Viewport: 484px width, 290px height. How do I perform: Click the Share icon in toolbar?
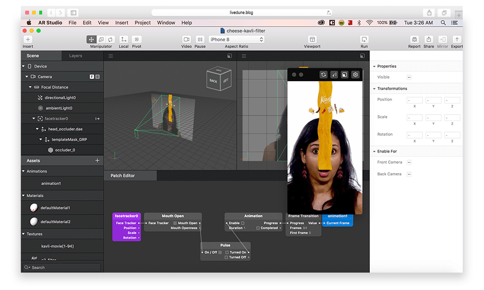428,40
